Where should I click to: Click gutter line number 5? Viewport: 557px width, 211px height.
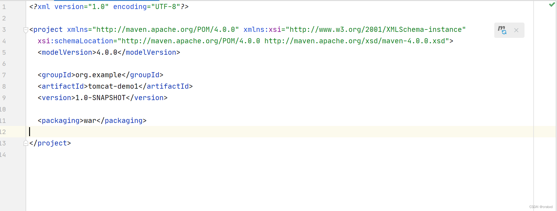click(x=4, y=52)
